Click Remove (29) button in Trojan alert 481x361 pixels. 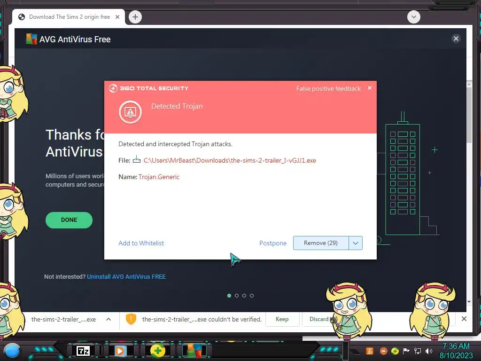click(x=321, y=243)
